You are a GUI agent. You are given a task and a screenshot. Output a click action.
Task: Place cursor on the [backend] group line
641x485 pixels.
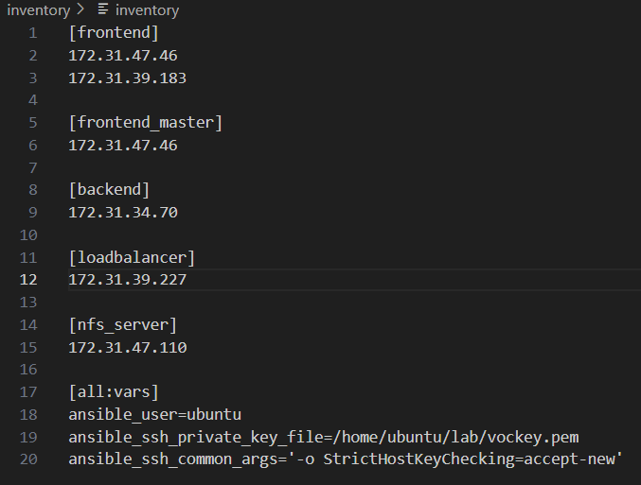(109, 190)
